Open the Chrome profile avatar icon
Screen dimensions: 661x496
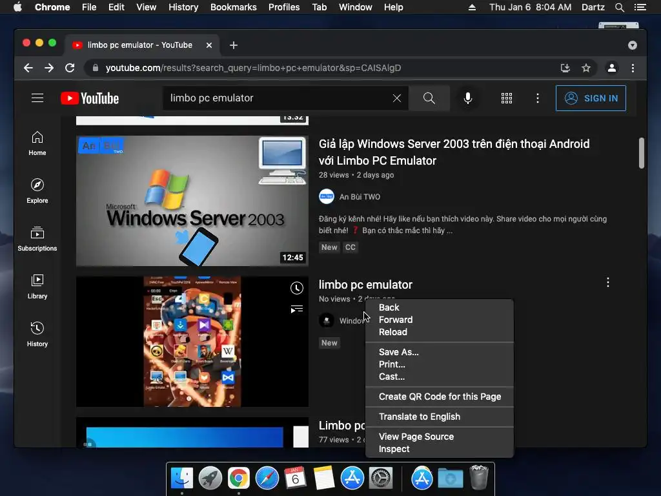point(612,68)
